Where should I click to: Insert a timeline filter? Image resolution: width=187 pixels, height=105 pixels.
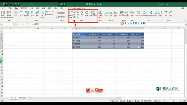pyautogui.click(x=126, y=14)
